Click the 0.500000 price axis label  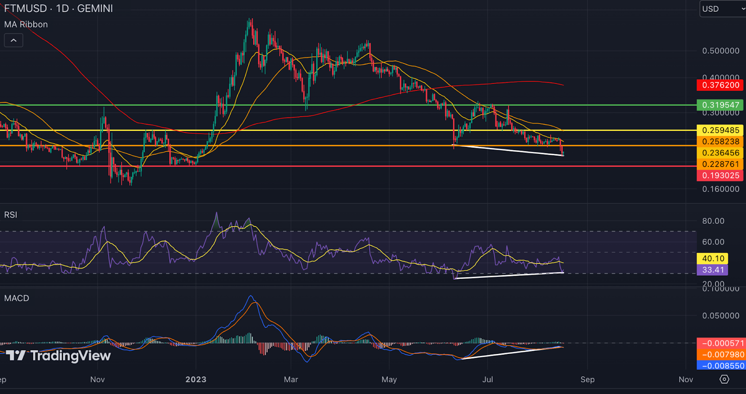(721, 50)
